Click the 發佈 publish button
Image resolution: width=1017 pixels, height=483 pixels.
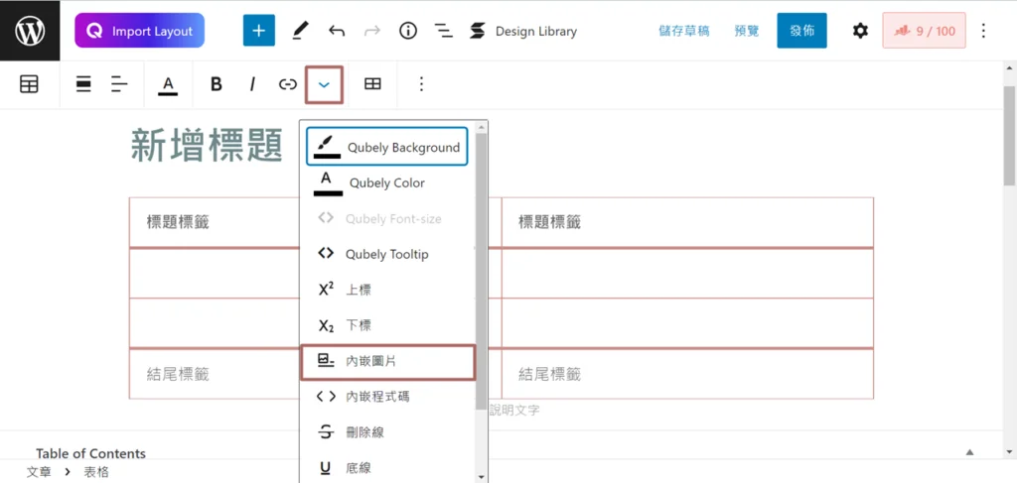click(802, 31)
